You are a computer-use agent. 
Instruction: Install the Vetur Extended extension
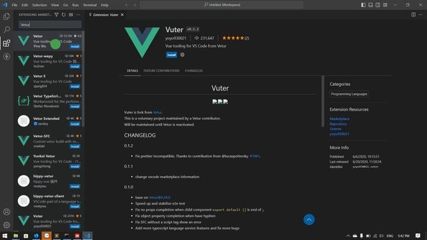pos(75,124)
